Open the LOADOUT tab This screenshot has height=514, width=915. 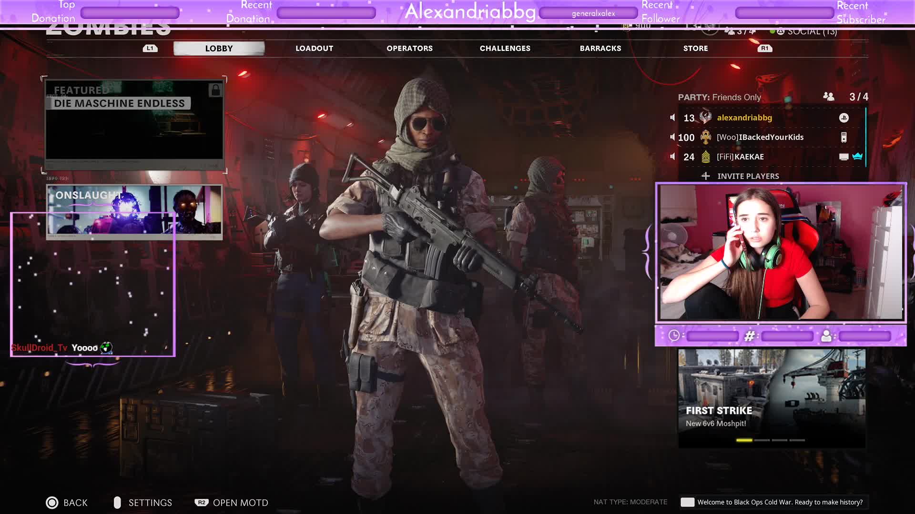[314, 48]
